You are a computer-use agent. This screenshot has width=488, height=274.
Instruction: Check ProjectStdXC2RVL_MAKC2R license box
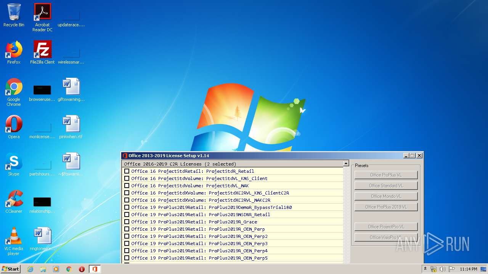pos(127,200)
